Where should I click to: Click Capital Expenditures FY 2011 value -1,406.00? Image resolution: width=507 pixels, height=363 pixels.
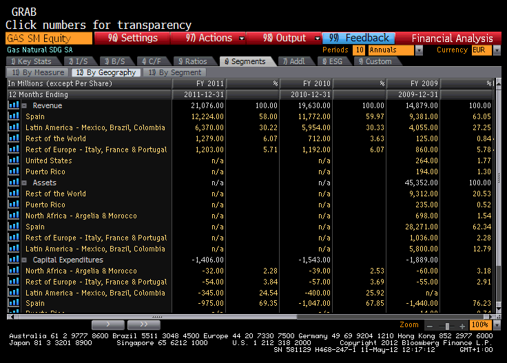coord(207,260)
